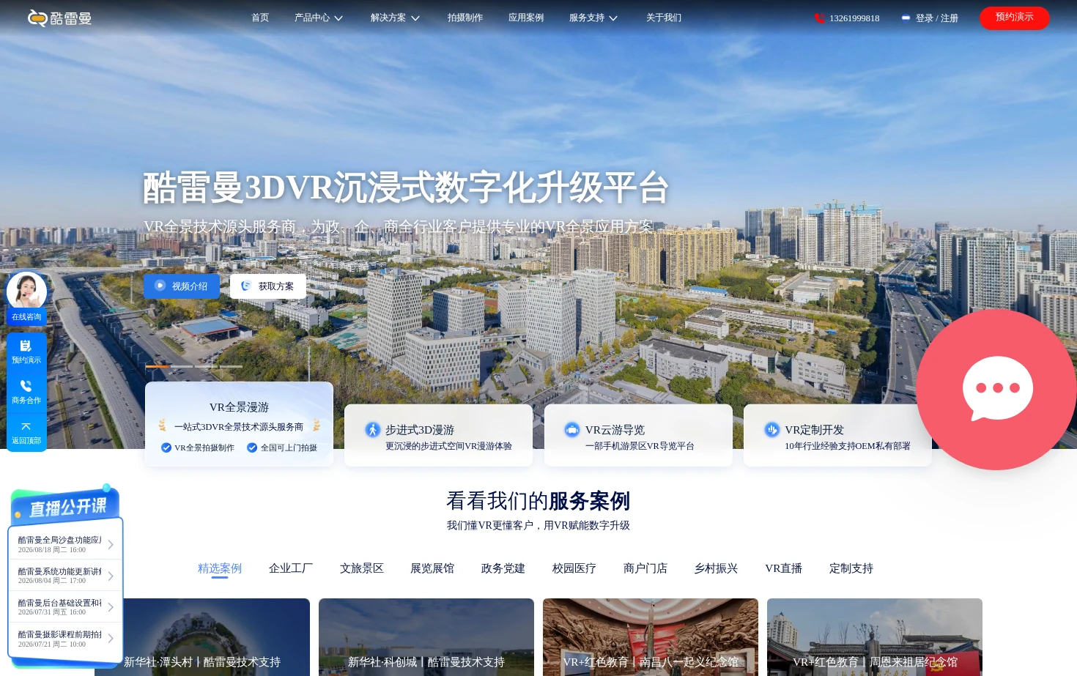
Task: Open 酷雷曼后台基础设置 course arrow
Action: tap(111, 607)
